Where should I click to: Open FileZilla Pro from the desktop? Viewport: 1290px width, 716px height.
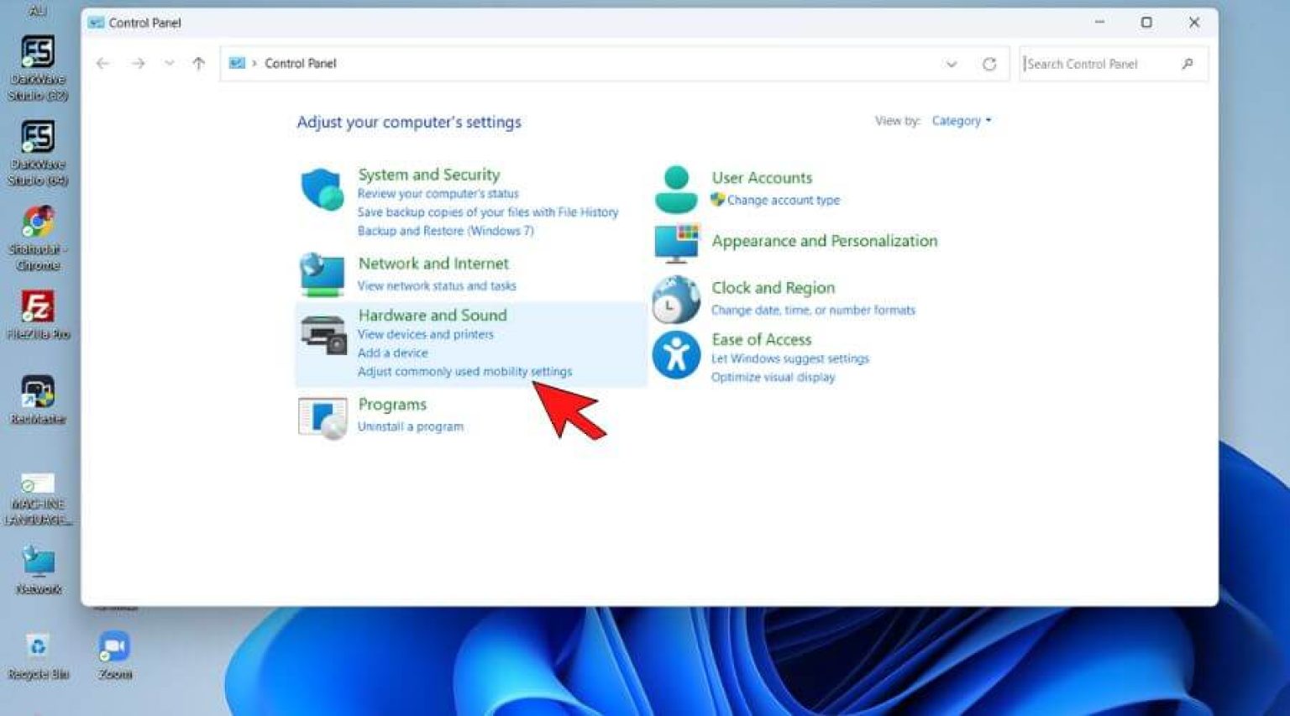click(37, 306)
